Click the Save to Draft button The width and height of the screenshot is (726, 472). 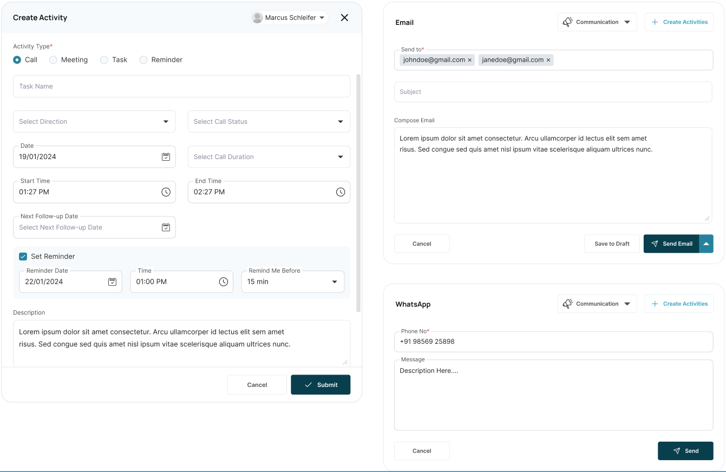(612, 244)
